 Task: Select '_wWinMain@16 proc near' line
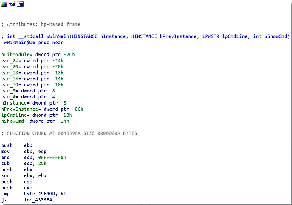coord(32,43)
